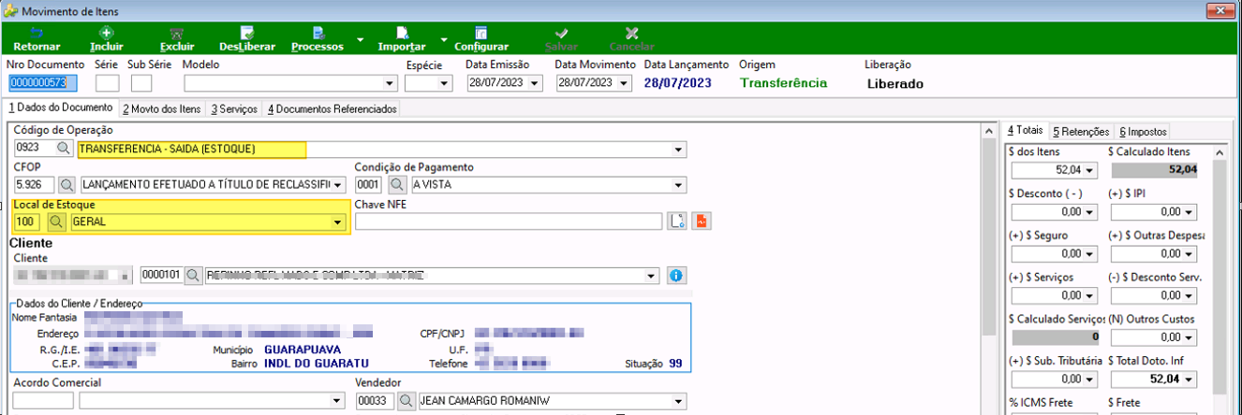Open the Data Movimento date picker
1242x415 pixels.
pos(625,83)
